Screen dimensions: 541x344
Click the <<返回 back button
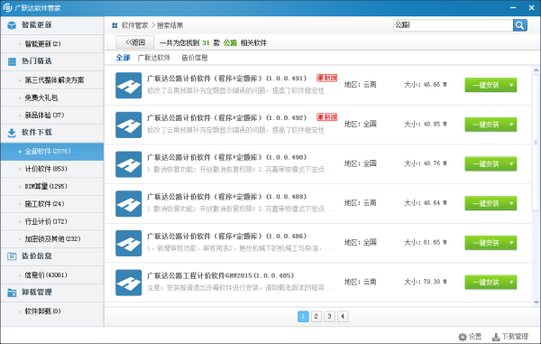coord(135,42)
